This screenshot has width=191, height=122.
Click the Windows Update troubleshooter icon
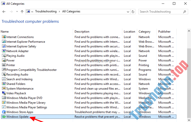click(4, 117)
